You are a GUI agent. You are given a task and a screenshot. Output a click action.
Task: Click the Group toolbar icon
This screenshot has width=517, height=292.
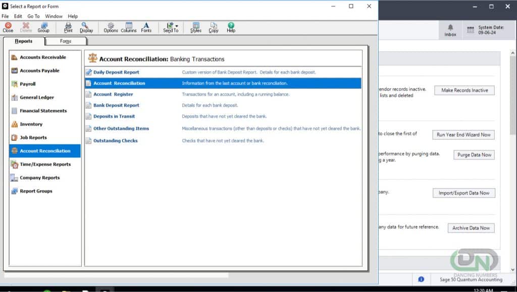pos(43,27)
